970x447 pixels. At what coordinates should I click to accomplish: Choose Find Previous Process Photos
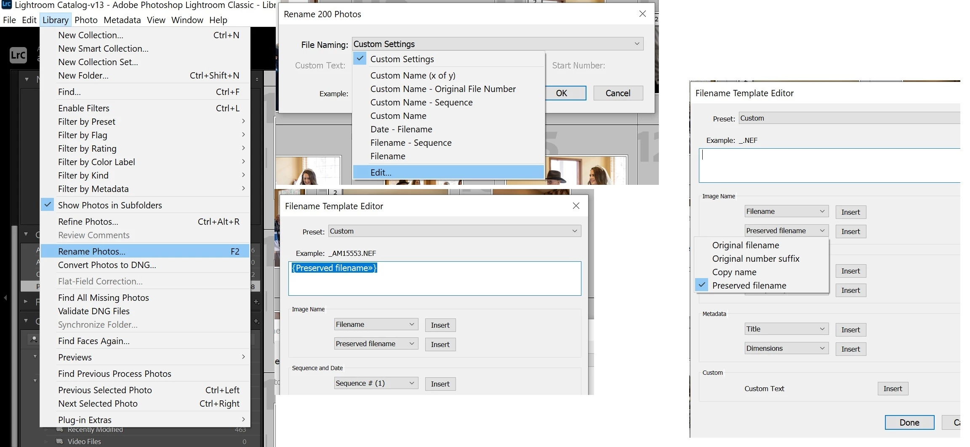pos(145,374)
